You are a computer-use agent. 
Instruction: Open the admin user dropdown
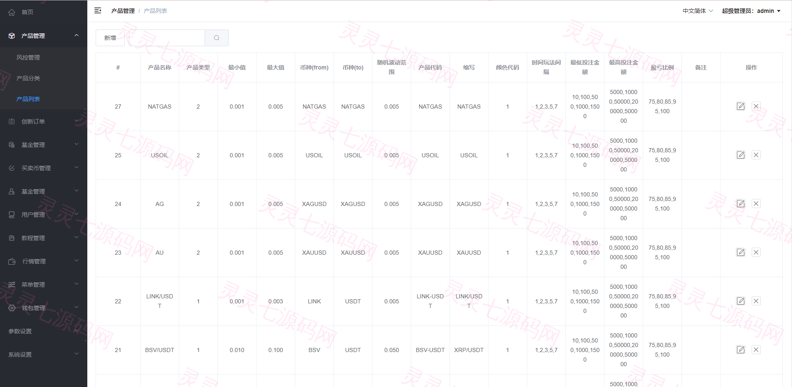(751, 11)
